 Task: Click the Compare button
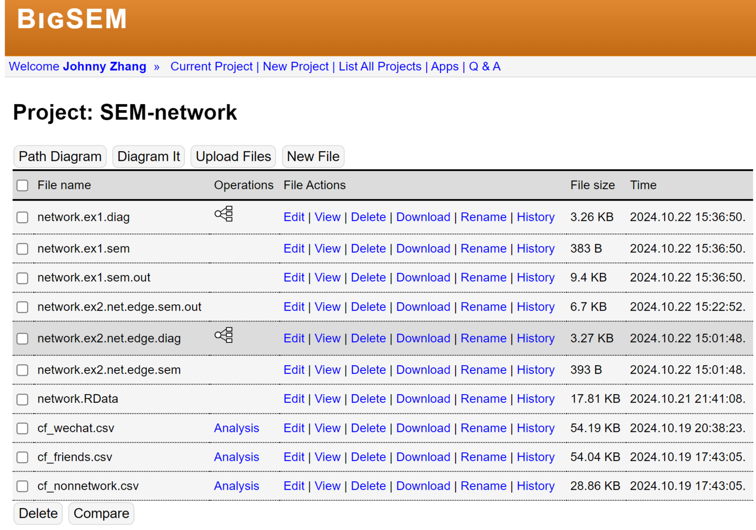[x=101, y=513]
